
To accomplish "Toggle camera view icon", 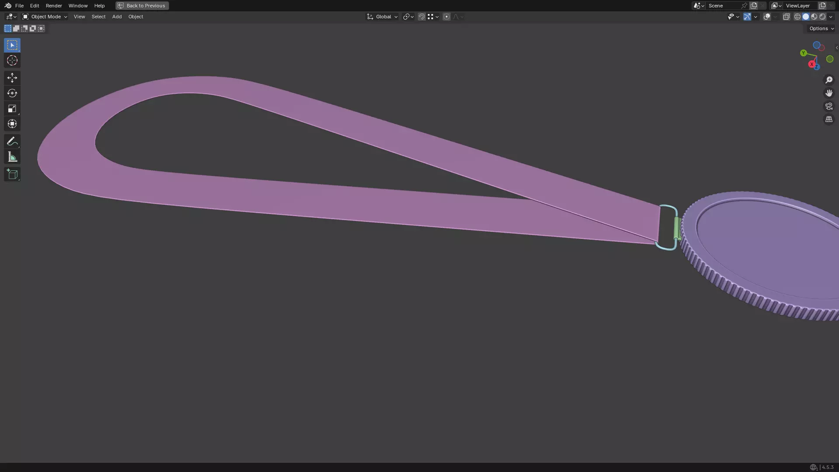I will point(829,106).
